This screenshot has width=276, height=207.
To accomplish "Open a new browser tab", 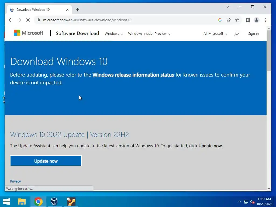I will click(x=78, y=10).
